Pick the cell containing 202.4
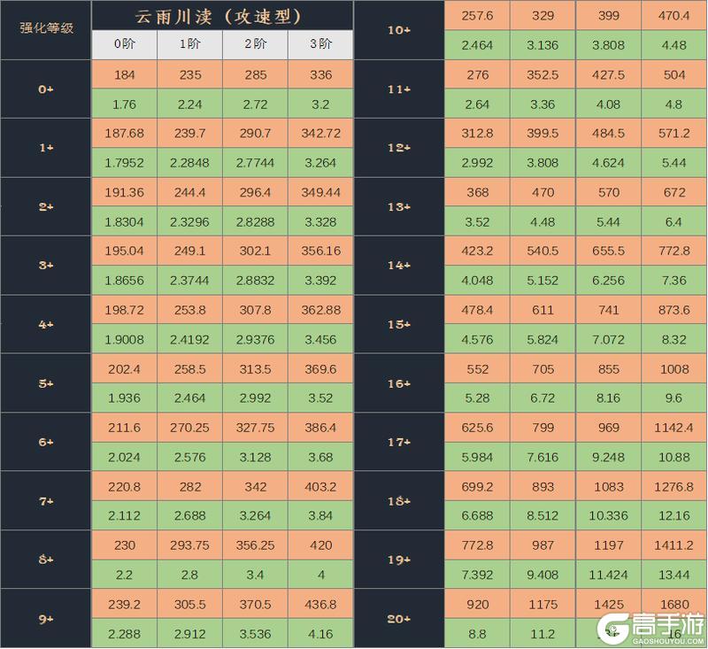Viewport: 708px width, 649px height. [124, 369]
